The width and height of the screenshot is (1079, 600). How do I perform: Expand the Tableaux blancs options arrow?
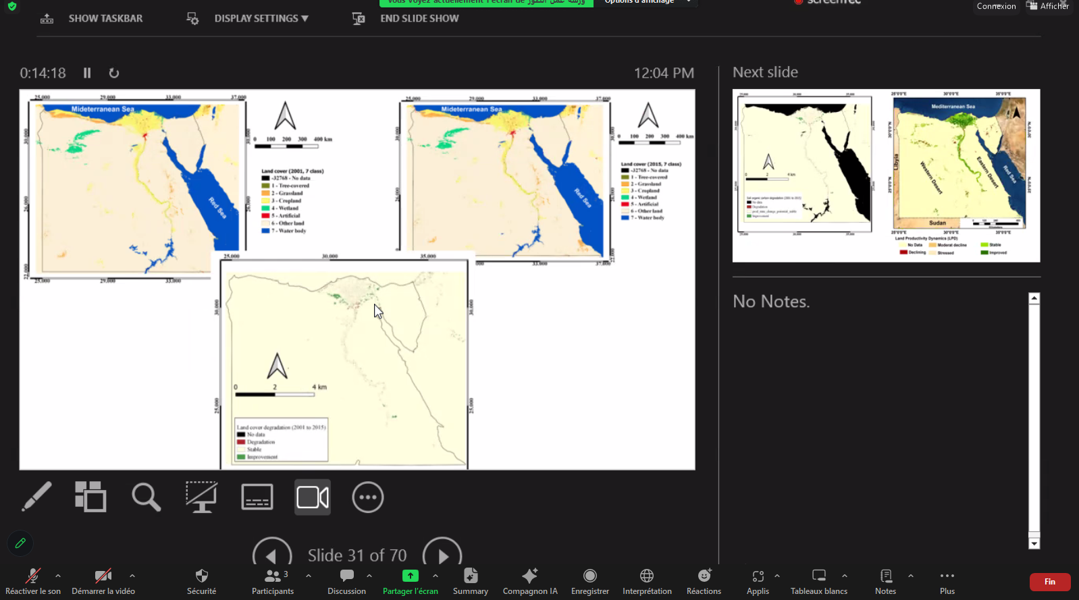pyautogui.click(x=845, y=576)
